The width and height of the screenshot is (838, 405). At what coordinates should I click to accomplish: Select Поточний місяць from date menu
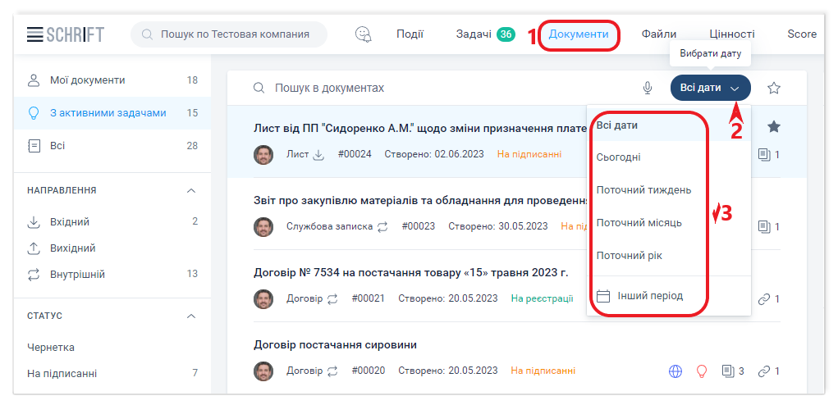click(x=639, y=223)
